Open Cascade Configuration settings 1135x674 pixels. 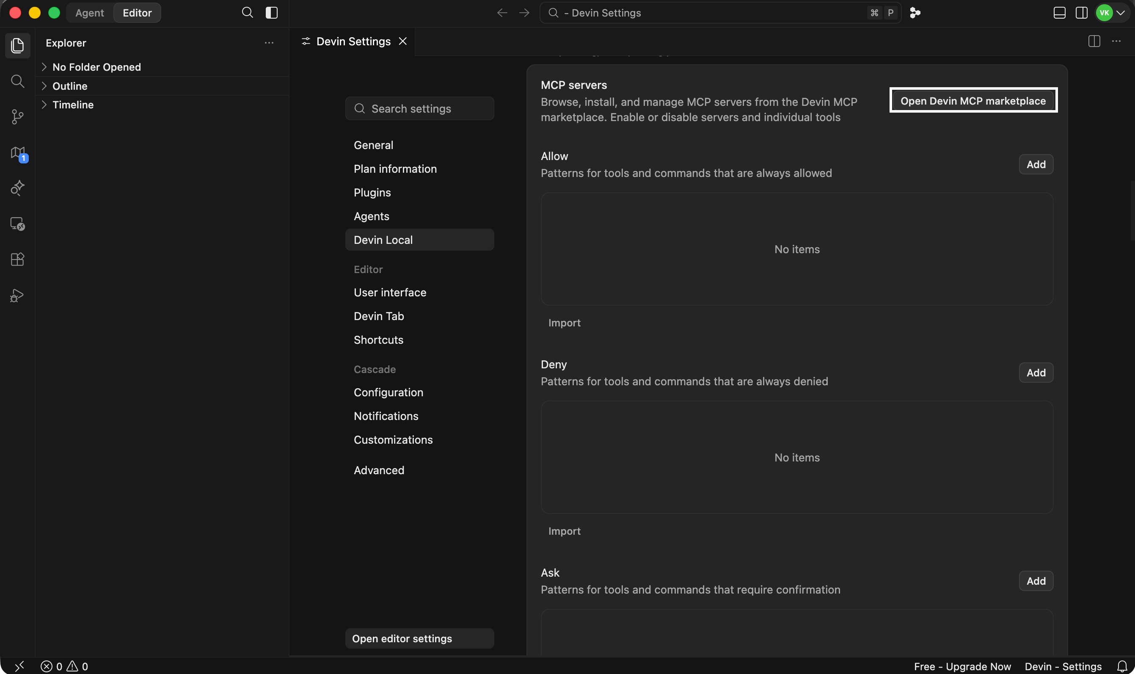pos(419,392)
